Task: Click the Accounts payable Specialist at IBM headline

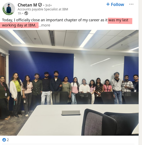Action: click(43, 9)
